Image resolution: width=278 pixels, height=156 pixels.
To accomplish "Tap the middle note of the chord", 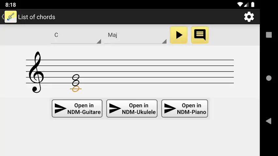I will coord(76,83).
